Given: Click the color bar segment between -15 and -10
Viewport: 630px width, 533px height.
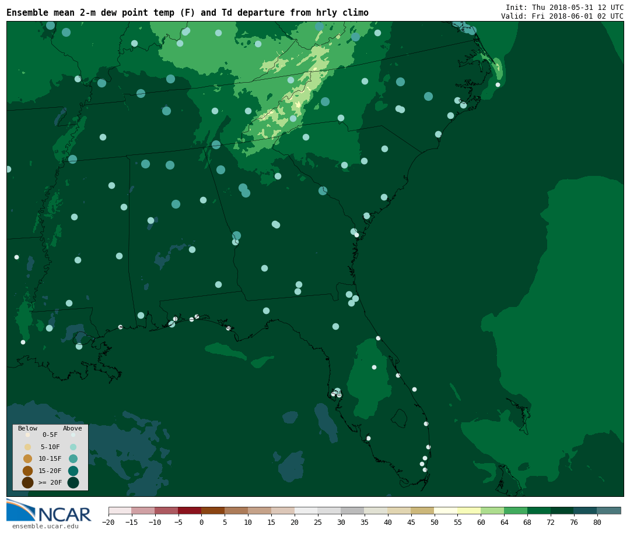Looking at the screenshot, I should tap(143, 510).
